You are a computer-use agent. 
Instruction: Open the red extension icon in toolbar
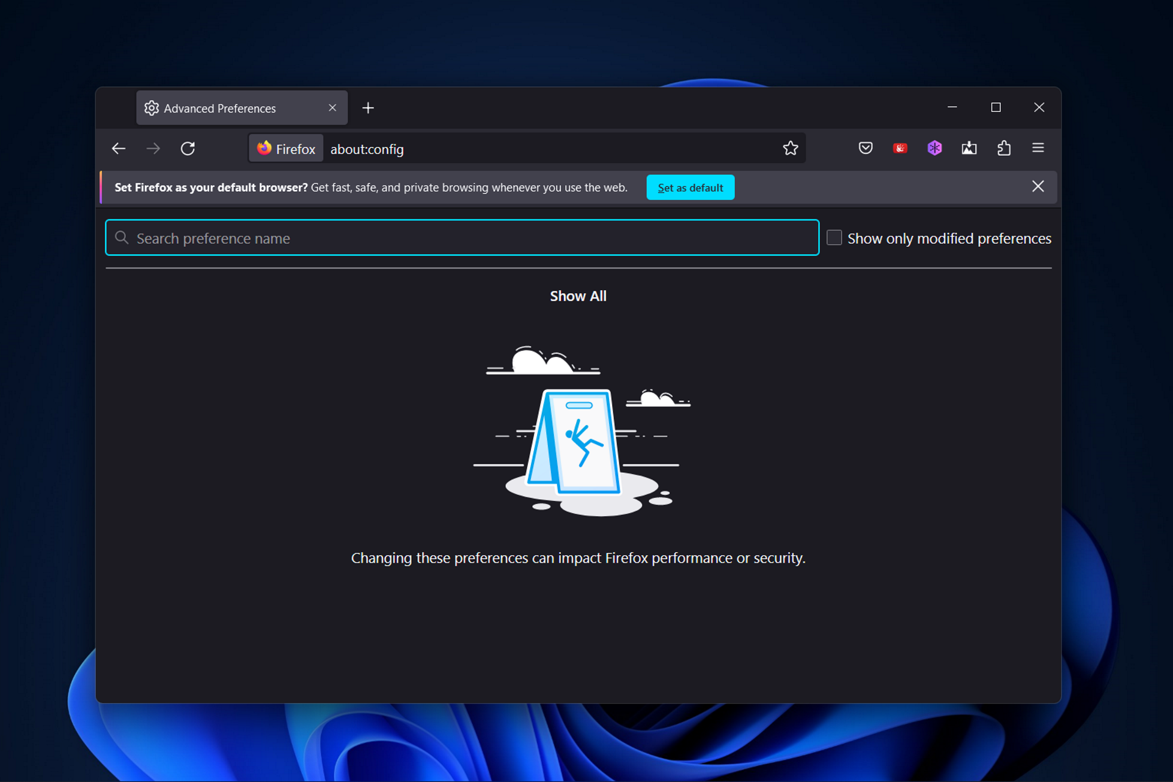pyautogui.click(x=900, y=148)
